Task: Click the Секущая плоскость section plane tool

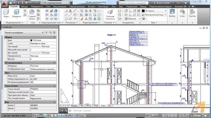Action: 110,14
